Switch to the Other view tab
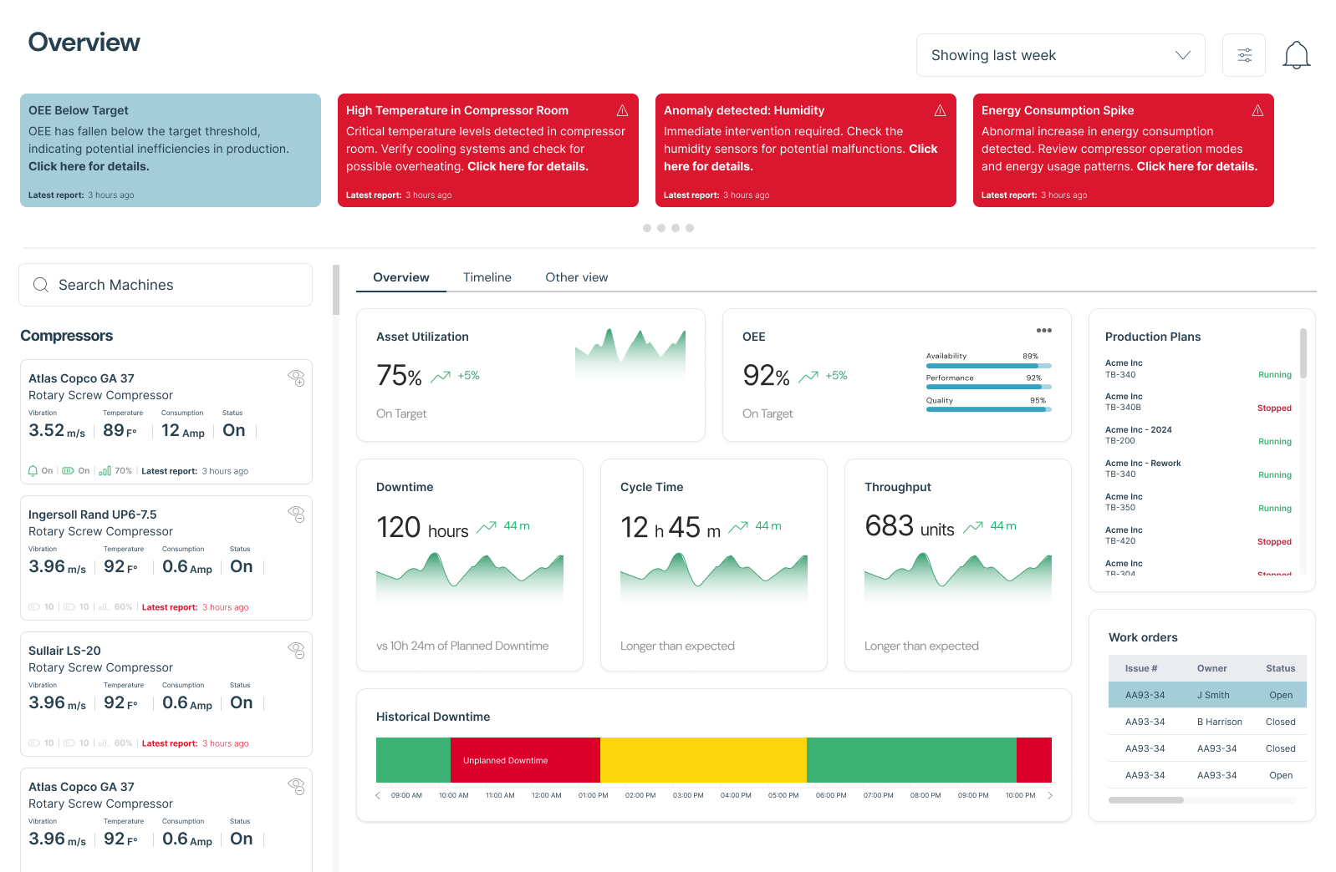 click(x=576, y=277)
